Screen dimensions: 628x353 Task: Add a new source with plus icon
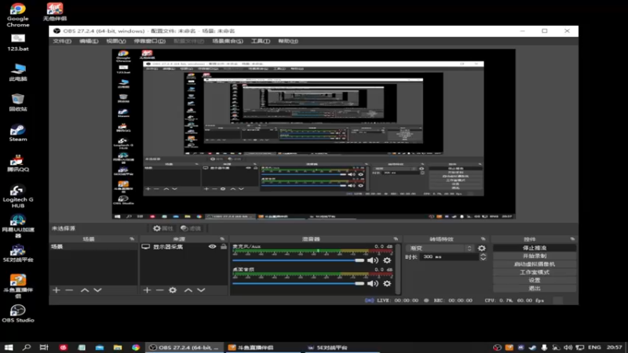pos(147,290)
